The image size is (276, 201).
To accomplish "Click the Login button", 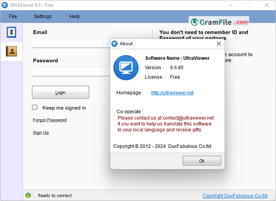I will point(60,92).
